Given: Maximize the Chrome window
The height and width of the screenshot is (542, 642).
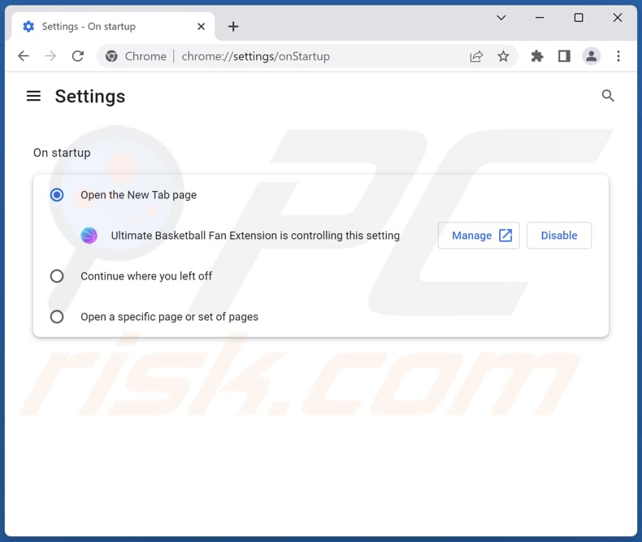Looking at the screenshot, I should click(579, 18).
